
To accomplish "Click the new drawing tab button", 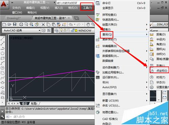I will pos(76,18).
